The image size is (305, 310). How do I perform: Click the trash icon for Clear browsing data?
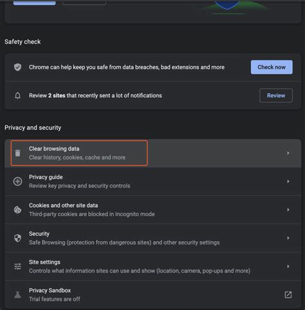[x=17, y=153]
